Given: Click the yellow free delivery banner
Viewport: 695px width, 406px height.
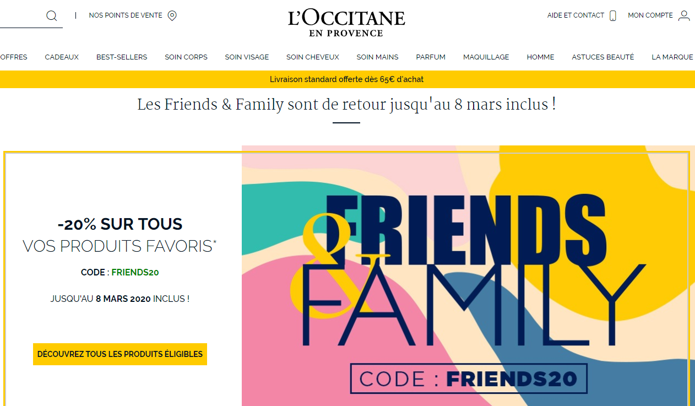Looking at the screenshot, I should tap(347, 79).
